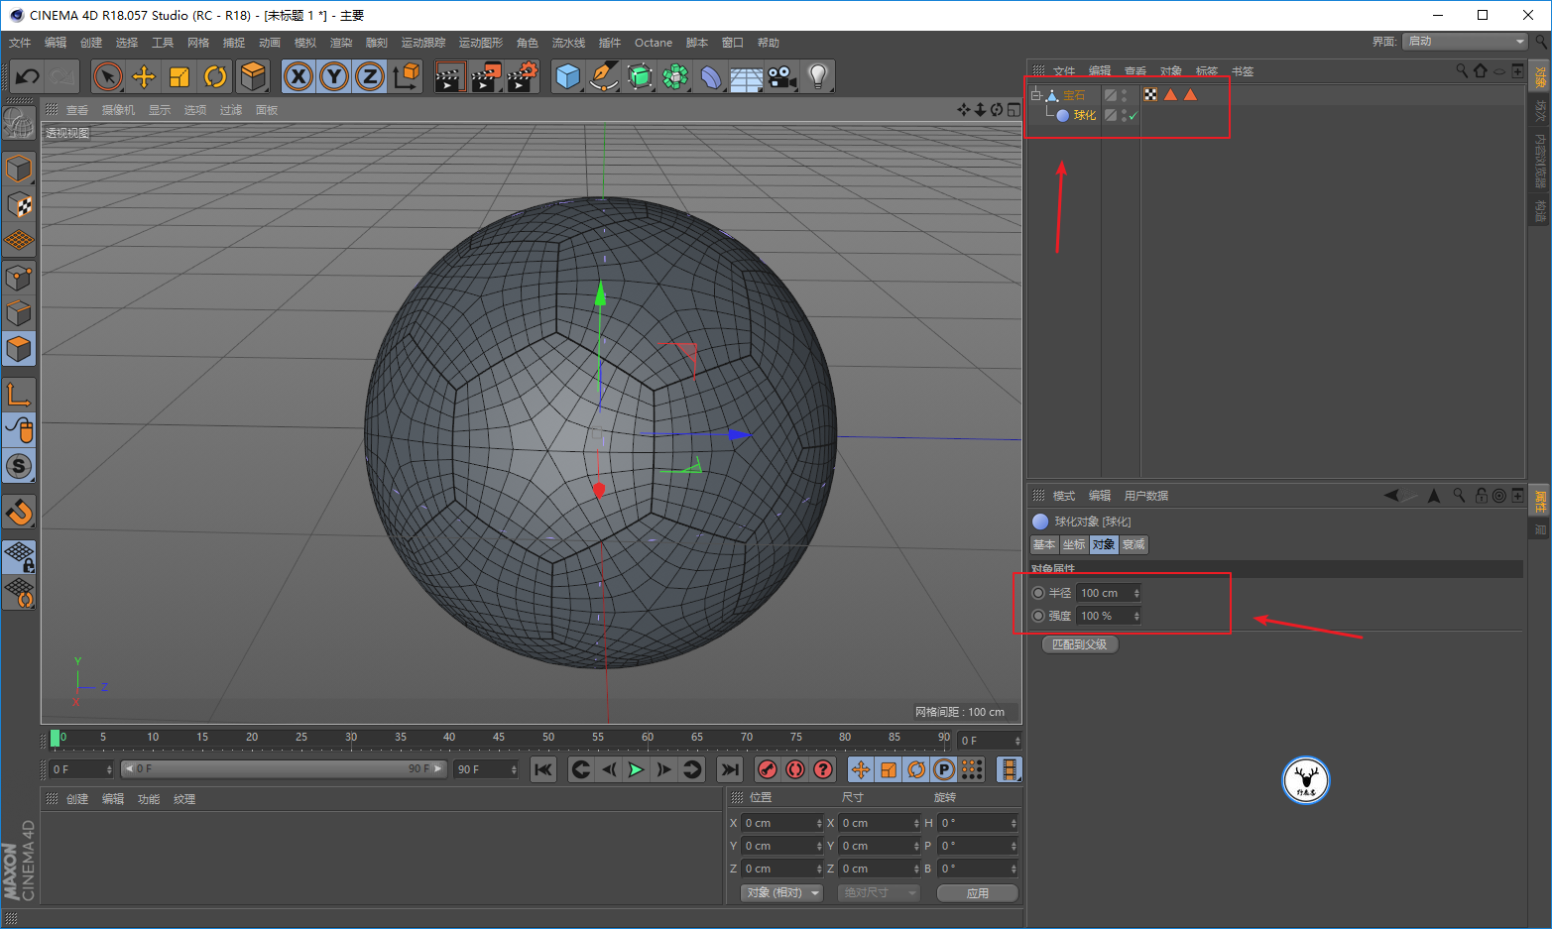Enable the Axis mode tool

(x=19, y=395)
